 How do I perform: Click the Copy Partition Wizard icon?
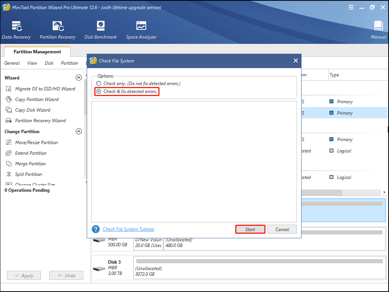pos(9,99)
